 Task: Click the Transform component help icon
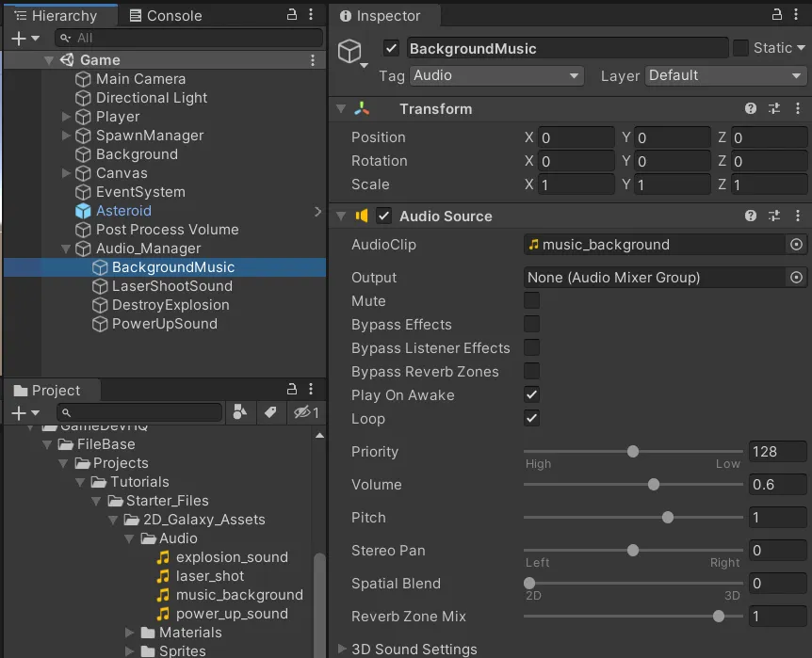pyautogui.click(x=751, y=108)
